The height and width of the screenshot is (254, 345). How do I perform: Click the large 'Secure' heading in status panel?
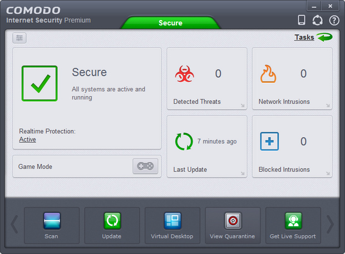[90, 72]
